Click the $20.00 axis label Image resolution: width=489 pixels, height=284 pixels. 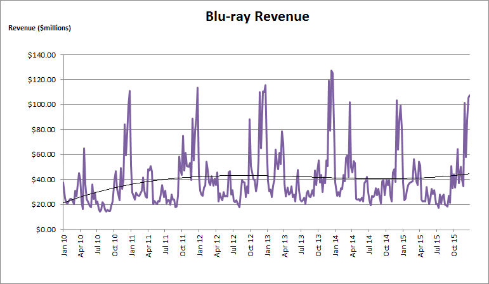coord(43,205)
